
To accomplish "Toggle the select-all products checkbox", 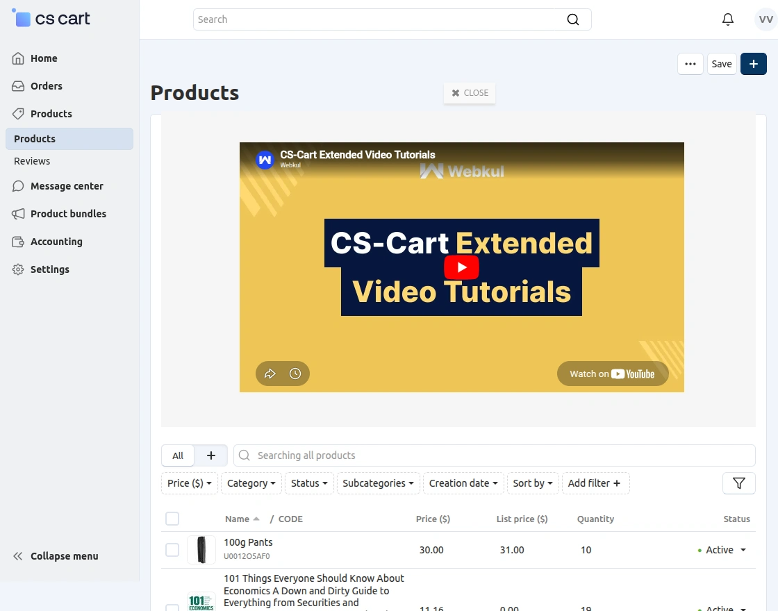I will pyautogui.click(x=172, y=519).
